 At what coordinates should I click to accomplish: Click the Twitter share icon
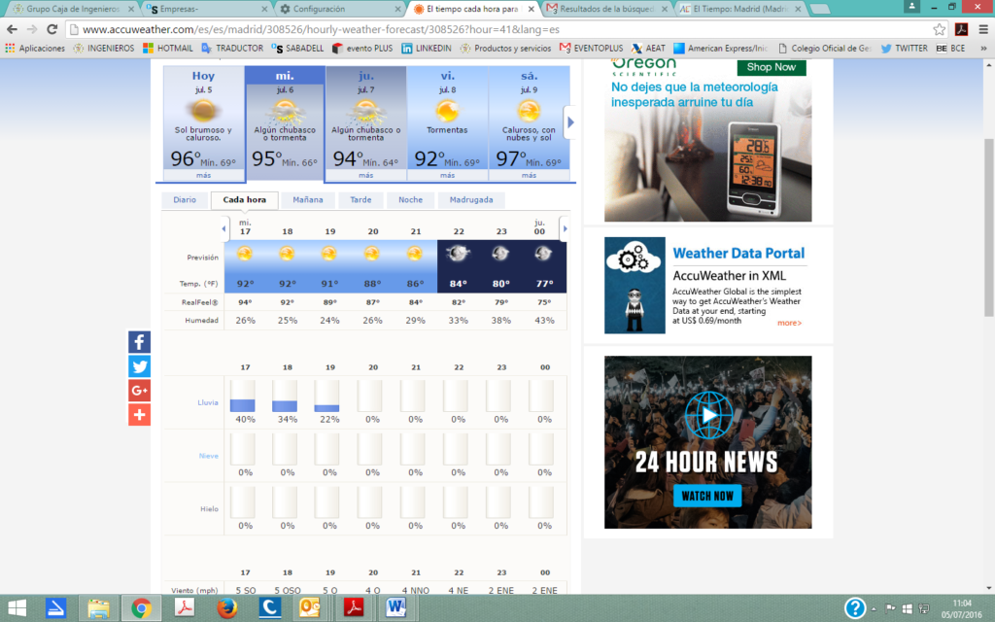pyautogui.click(x=139, y=366)
